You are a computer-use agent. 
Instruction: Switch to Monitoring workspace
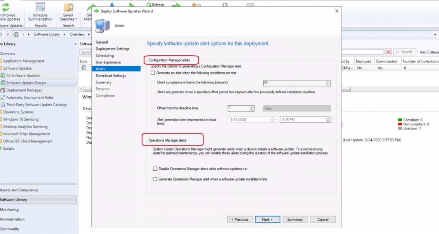pyautogui.click(x=38, y=210)
